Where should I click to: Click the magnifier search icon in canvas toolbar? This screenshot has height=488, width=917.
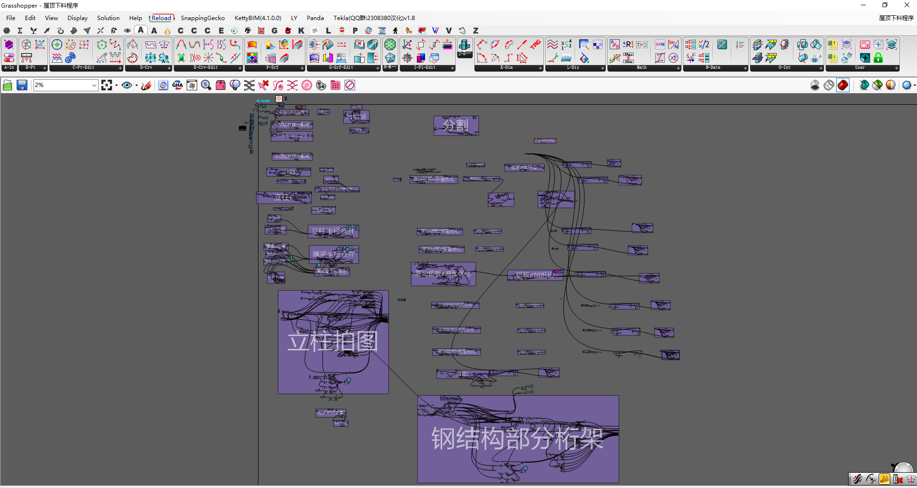coord(206,86)
